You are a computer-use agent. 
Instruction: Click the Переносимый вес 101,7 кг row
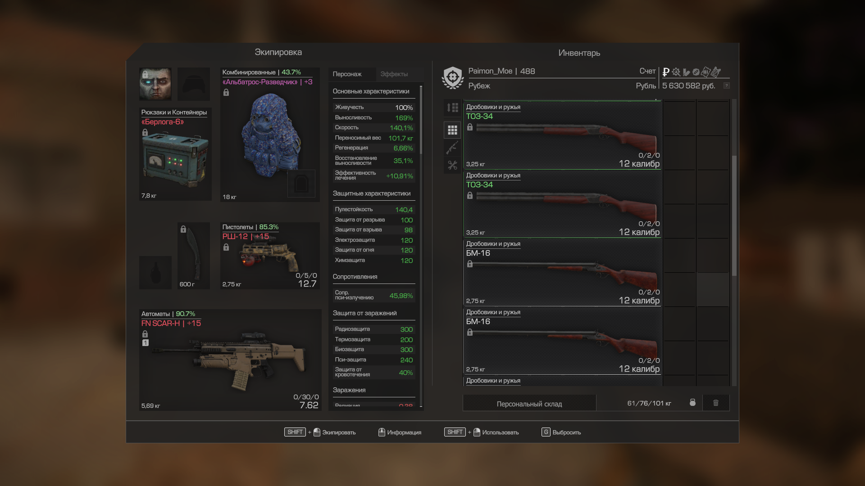tap(374, 138)
